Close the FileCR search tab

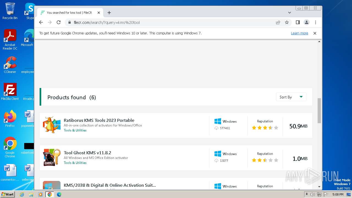99,13
